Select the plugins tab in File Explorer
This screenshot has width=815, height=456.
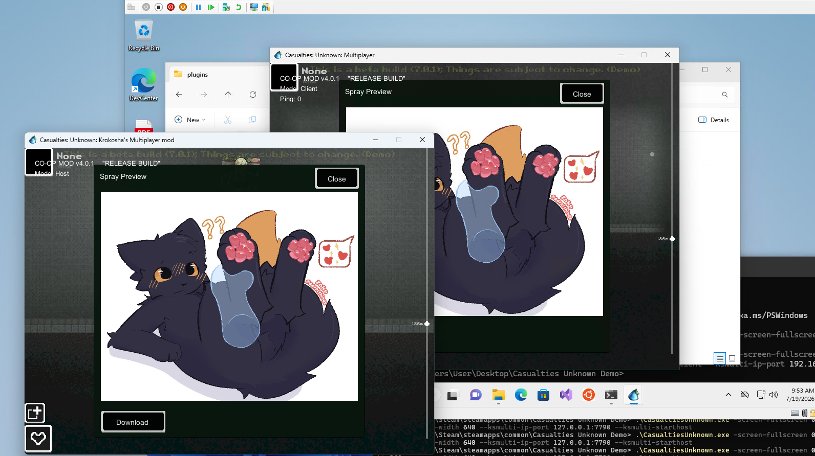pos(198,75)
